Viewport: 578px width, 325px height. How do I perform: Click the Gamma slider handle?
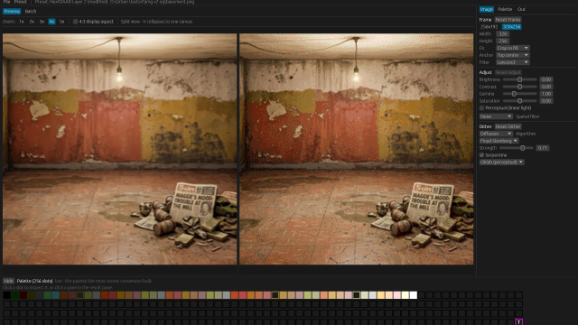pos(514,94)
